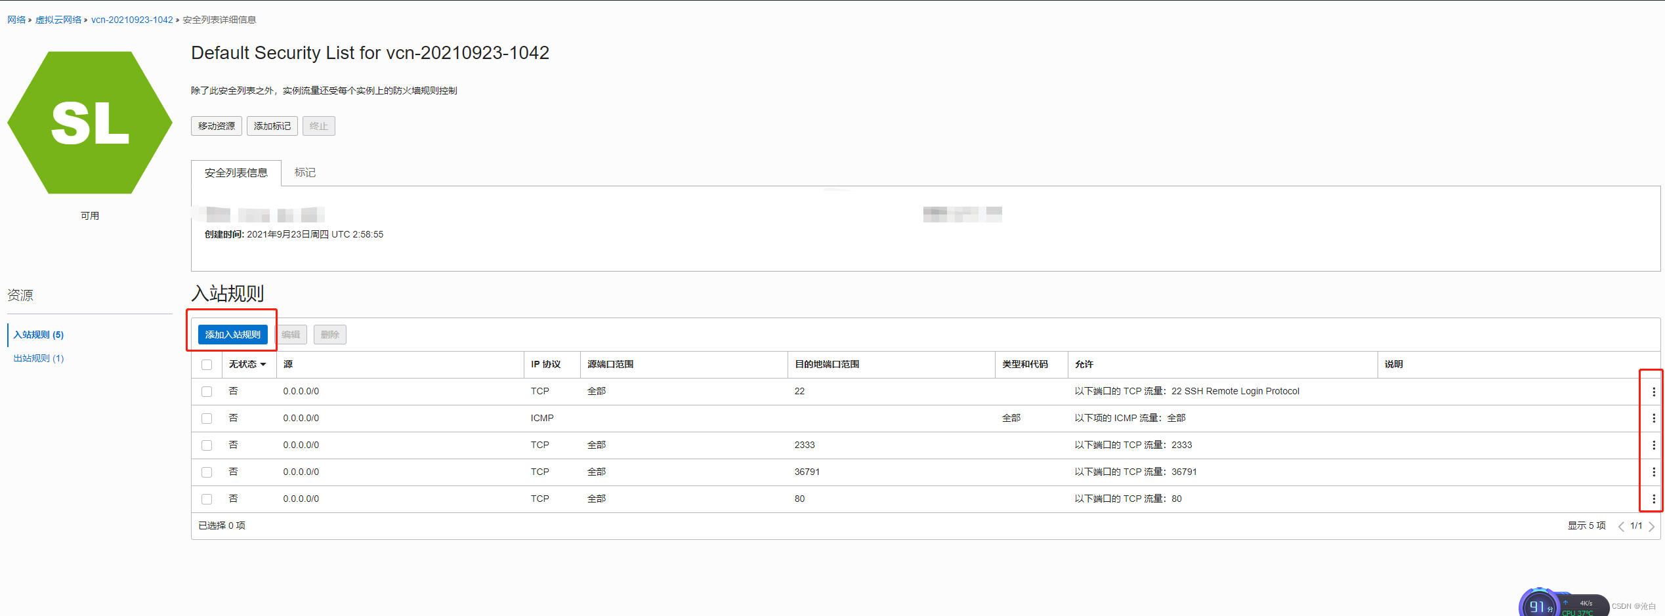Screen dimensions: 1665x616
Task: Select checkbox for the port 2333 rule
Action: click(x=207, y=445)
